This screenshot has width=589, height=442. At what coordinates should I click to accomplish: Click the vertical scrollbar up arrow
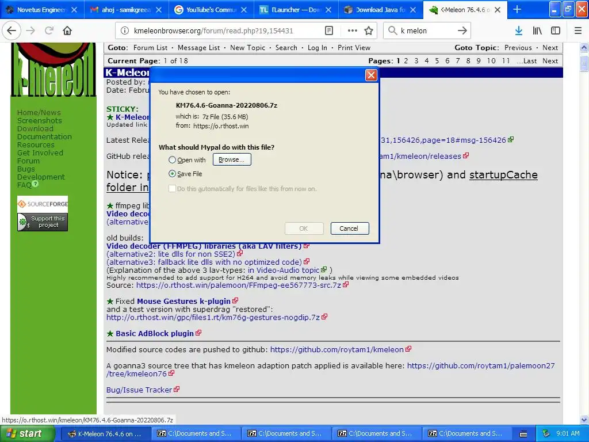coord(584,48)
